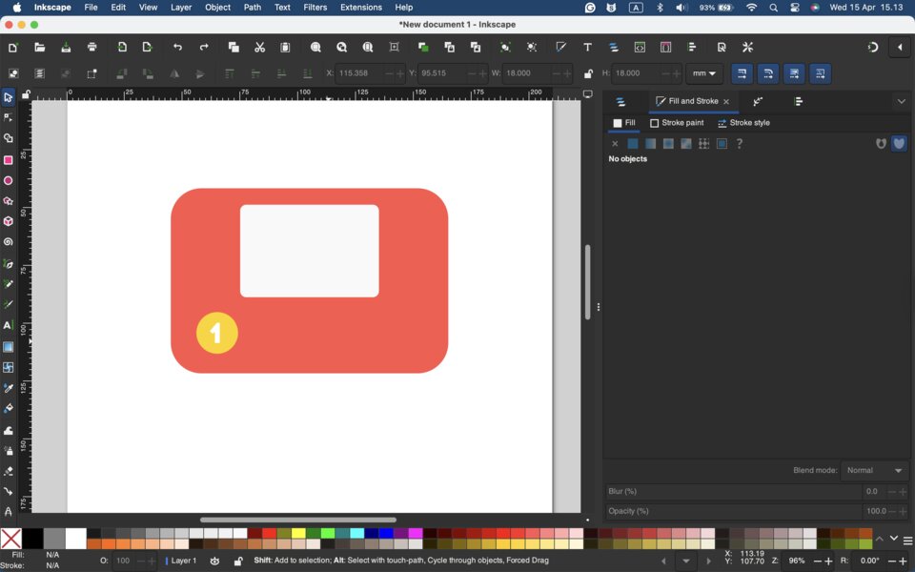Switch to the Stroke style tab
915x572 pixels.
click(x=743, y=123)
